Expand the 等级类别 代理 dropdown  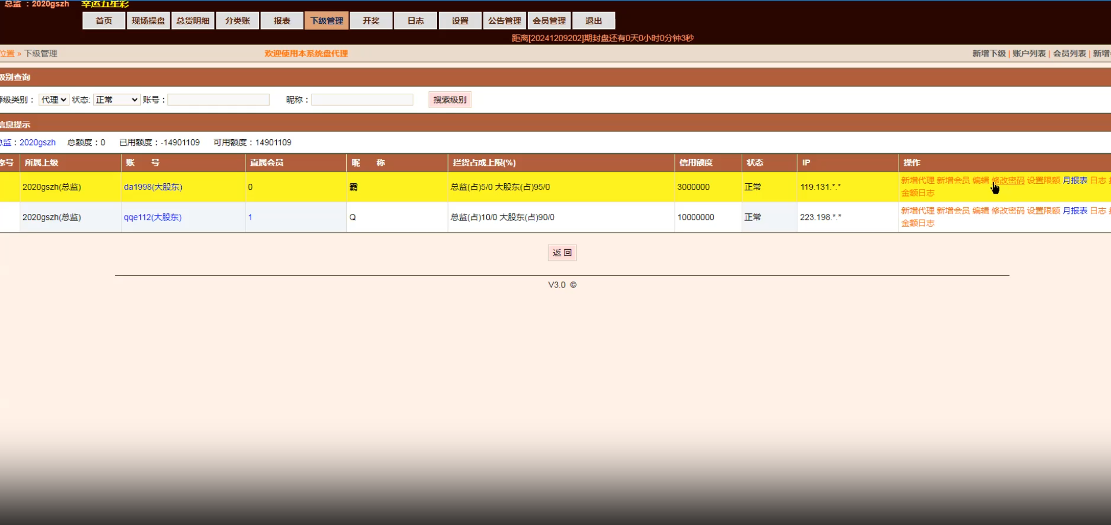54,99
